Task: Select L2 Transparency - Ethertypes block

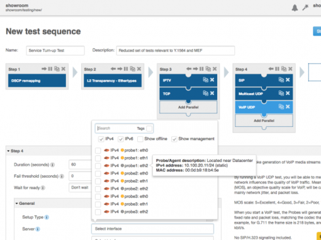Action: pyautogui.click(x=113, y=80)
